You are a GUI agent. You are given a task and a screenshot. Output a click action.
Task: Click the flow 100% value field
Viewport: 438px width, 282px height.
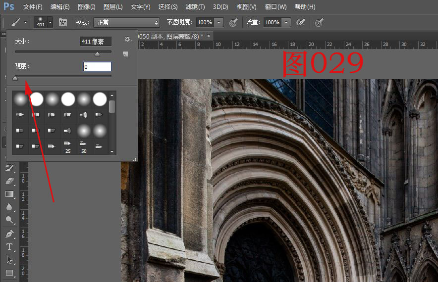coord(273,22)
